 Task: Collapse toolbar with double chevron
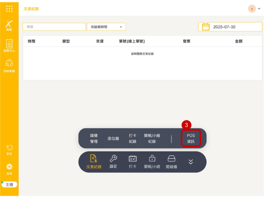point(191,162)
